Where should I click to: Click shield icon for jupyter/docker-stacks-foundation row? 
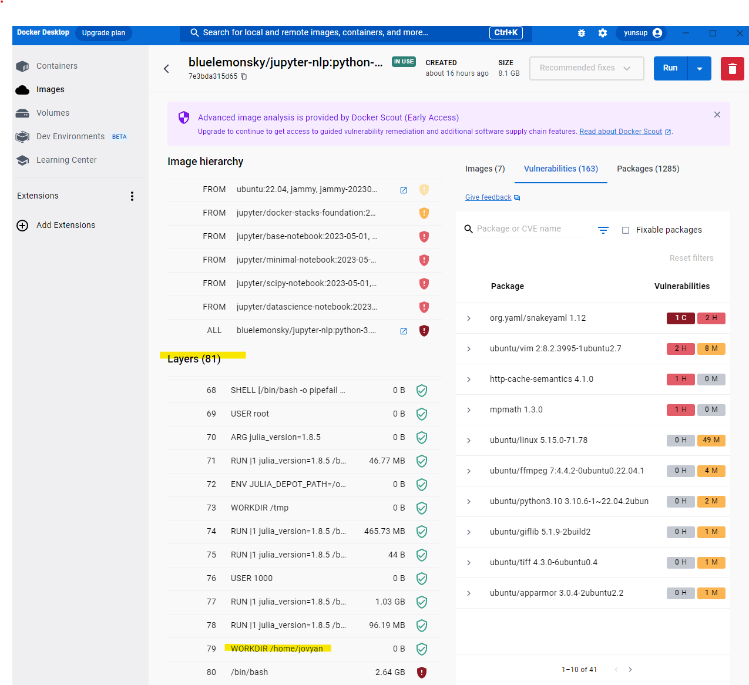click(x=424, y=213)
